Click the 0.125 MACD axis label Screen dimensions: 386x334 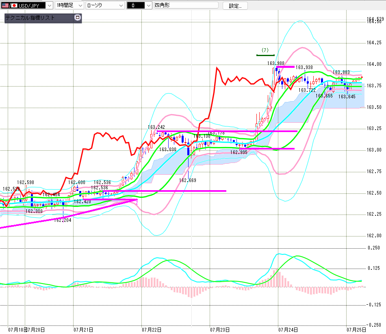pos(374,268)
